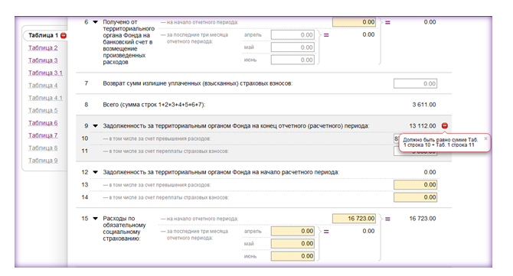Image resolution: width=513 pixels, height=276 pixels.
Task: Click row 15 июнь input field
Action: coord(292,256)
